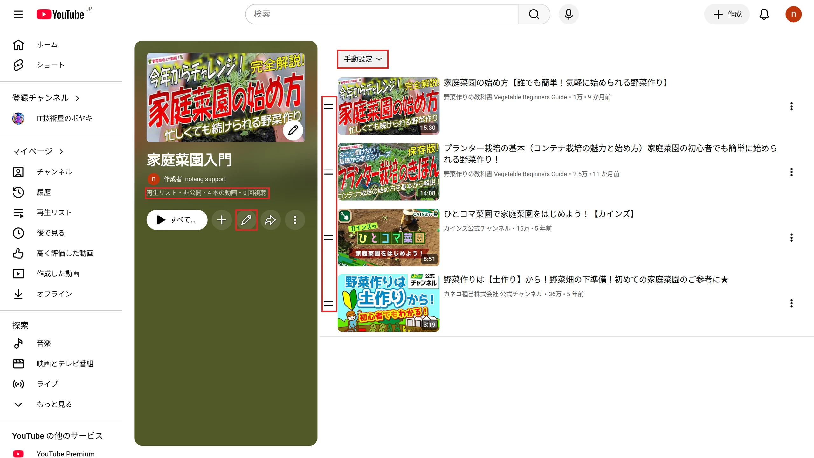814x458 pixels.
Task: Edit the playlist thumbnail pencil
Action: (x=293, y=130)
